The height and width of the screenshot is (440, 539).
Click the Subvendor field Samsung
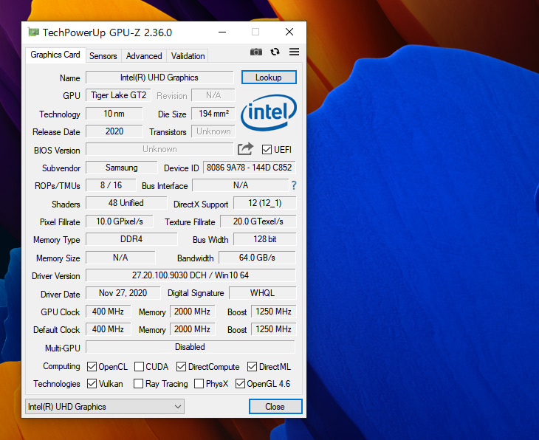pos(121,168)
